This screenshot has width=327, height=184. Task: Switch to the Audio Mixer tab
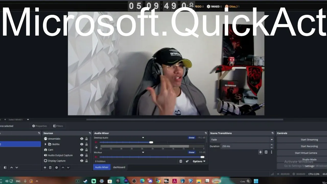coord(102,167)
